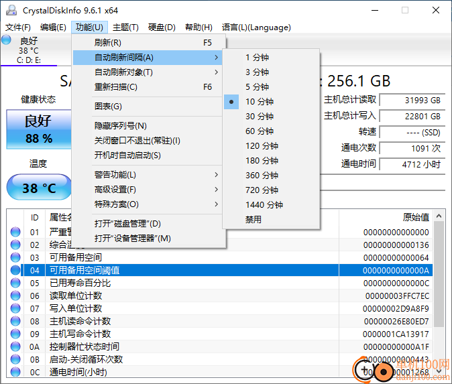The width and height of the screenshot is (452, 384).
Task: Toggle 关闭窗口不退出(常驻)(I) option
Action: [x=148, y=141]
